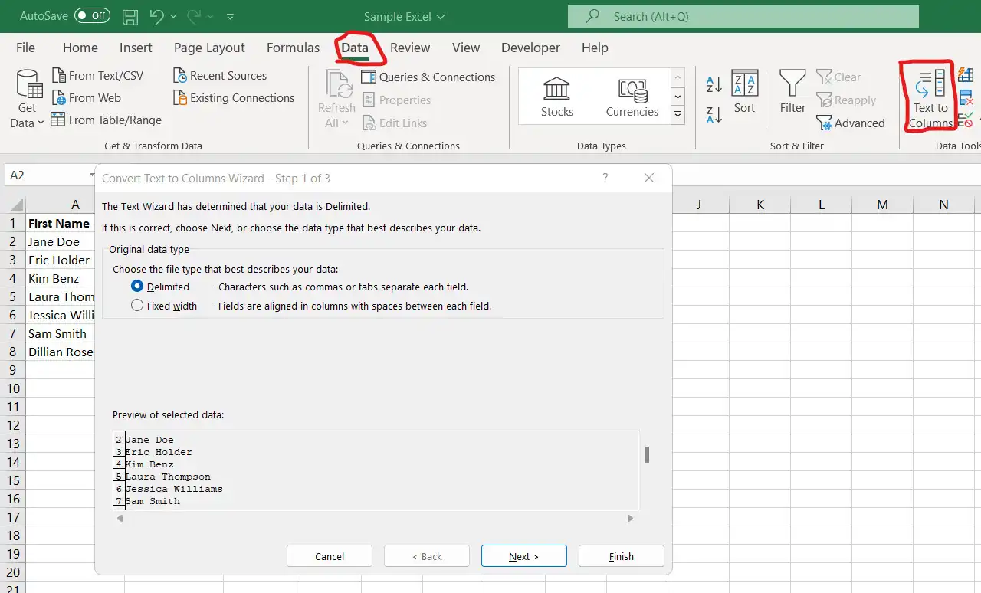The image size is (981, 593).
Task: Open the Undo history dropdown arrow
Action: [174, 16]
